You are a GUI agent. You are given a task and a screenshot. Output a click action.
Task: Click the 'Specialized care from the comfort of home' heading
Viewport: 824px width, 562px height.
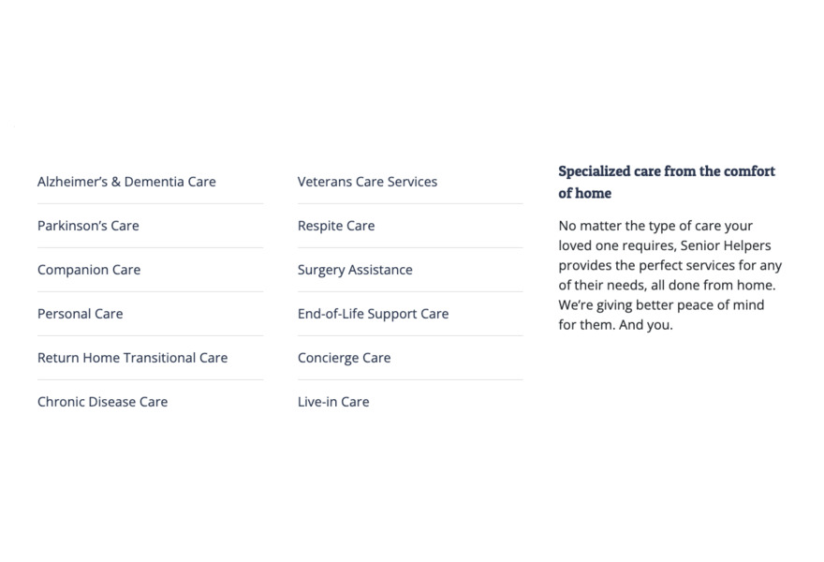point(667,182)
